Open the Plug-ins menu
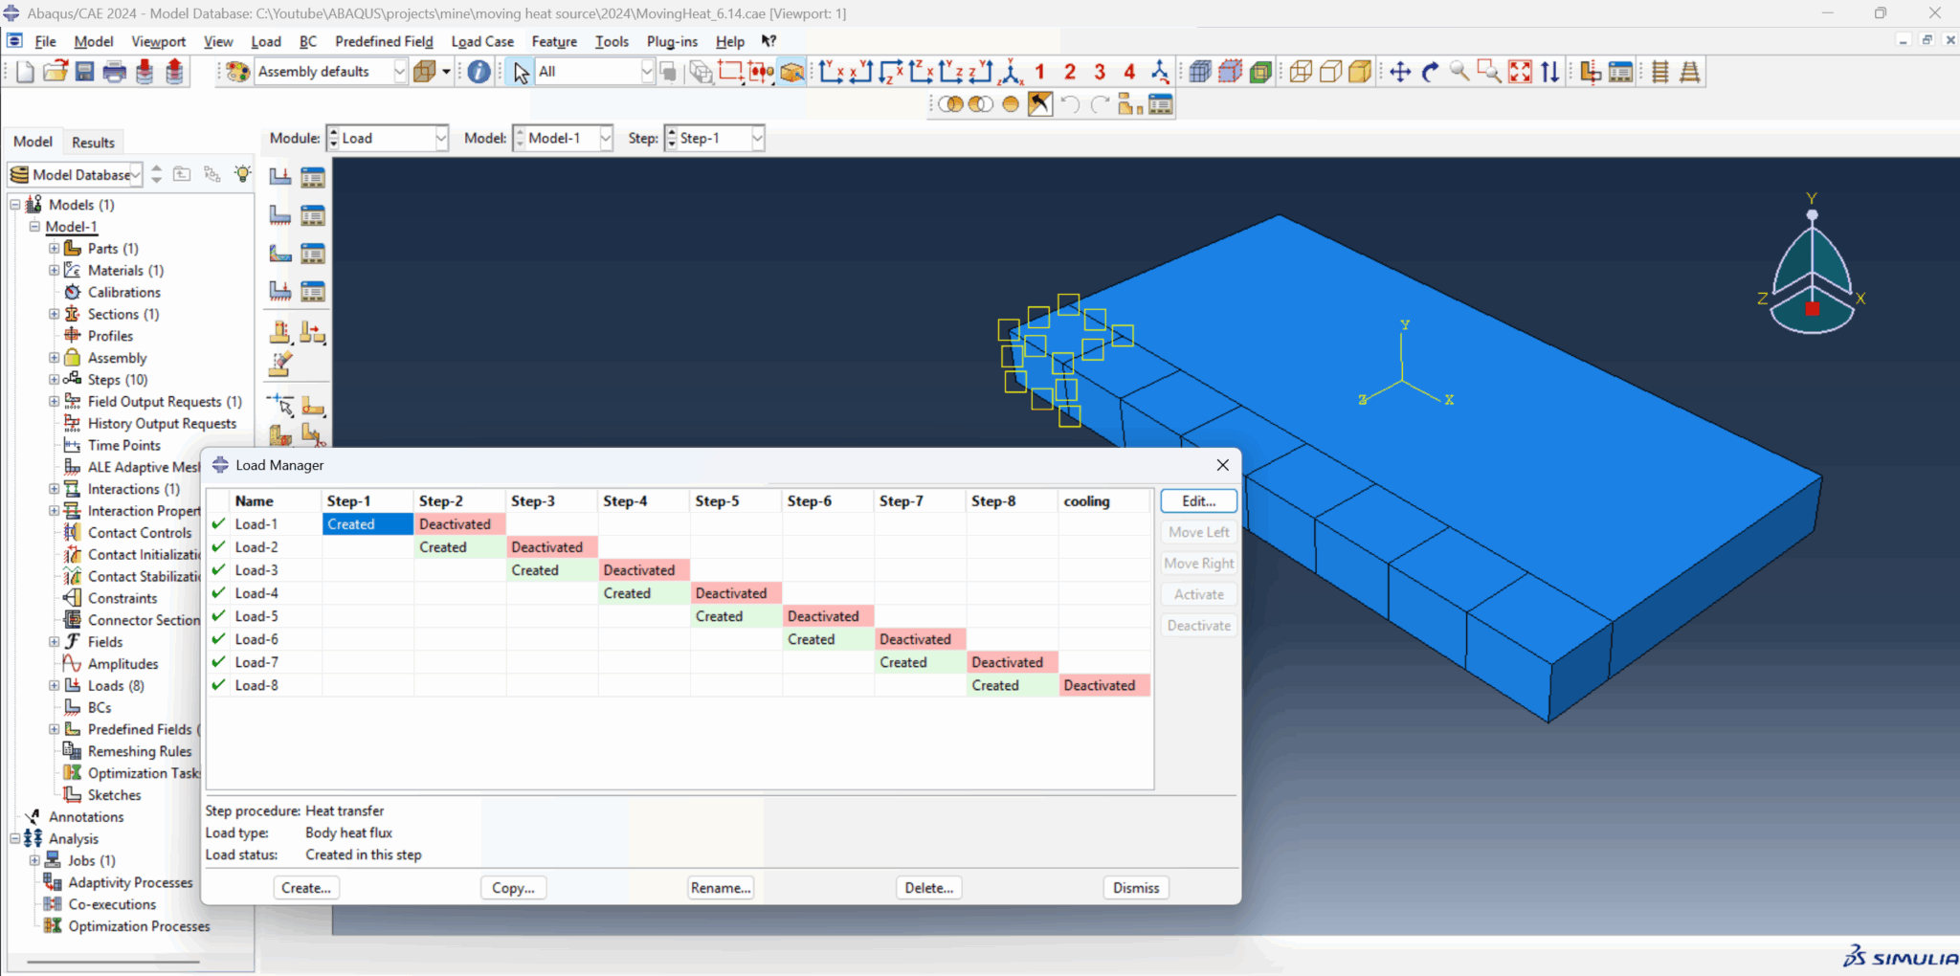The height and width of the screenshot is (976, 1960). [x=672, y=41]
